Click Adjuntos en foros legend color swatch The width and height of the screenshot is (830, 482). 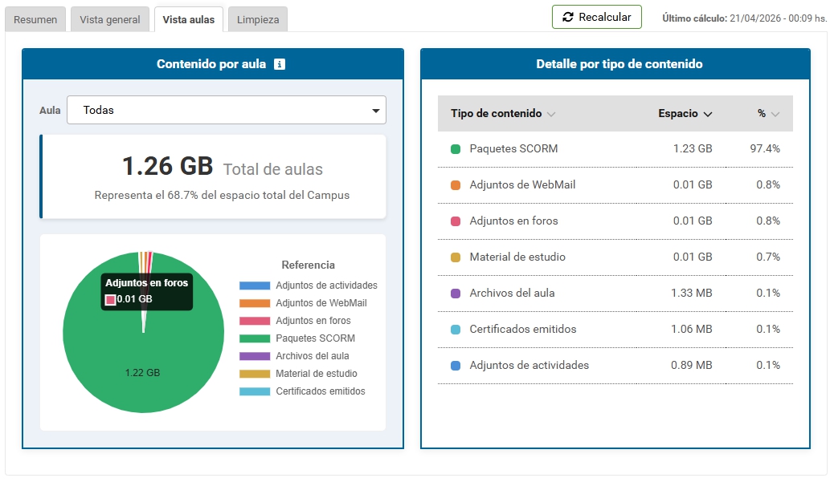pyautogui.click(x=255, y=321)
